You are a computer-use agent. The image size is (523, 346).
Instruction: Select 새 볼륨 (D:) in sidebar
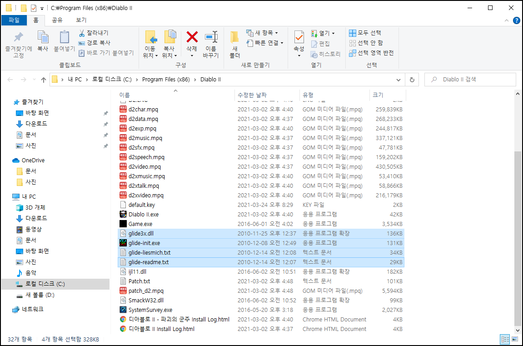click(40, 295)
